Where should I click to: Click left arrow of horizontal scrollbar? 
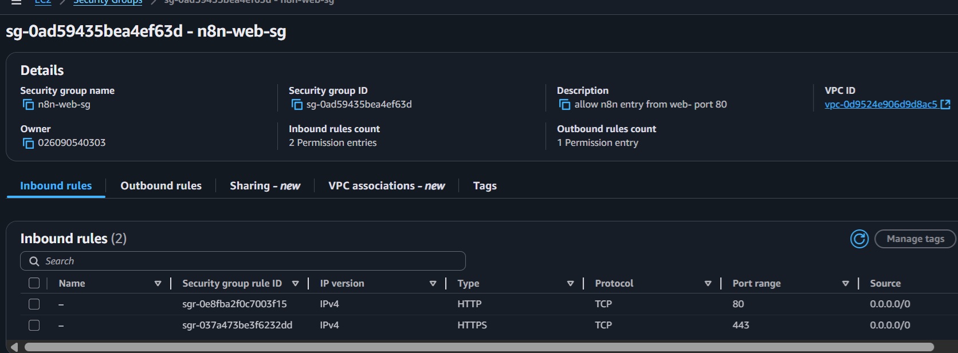(14, 347)
